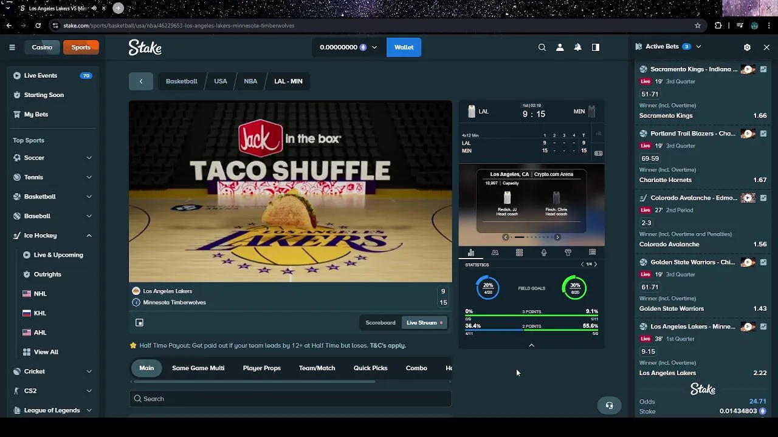This screenshot has width=778, height=437.
Task: Open the user profile icon
Action: [560, 47]
